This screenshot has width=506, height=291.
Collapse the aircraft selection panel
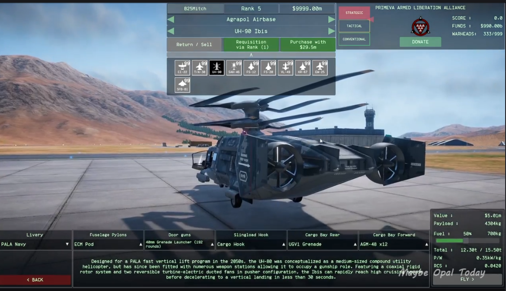tap(251, 55)
